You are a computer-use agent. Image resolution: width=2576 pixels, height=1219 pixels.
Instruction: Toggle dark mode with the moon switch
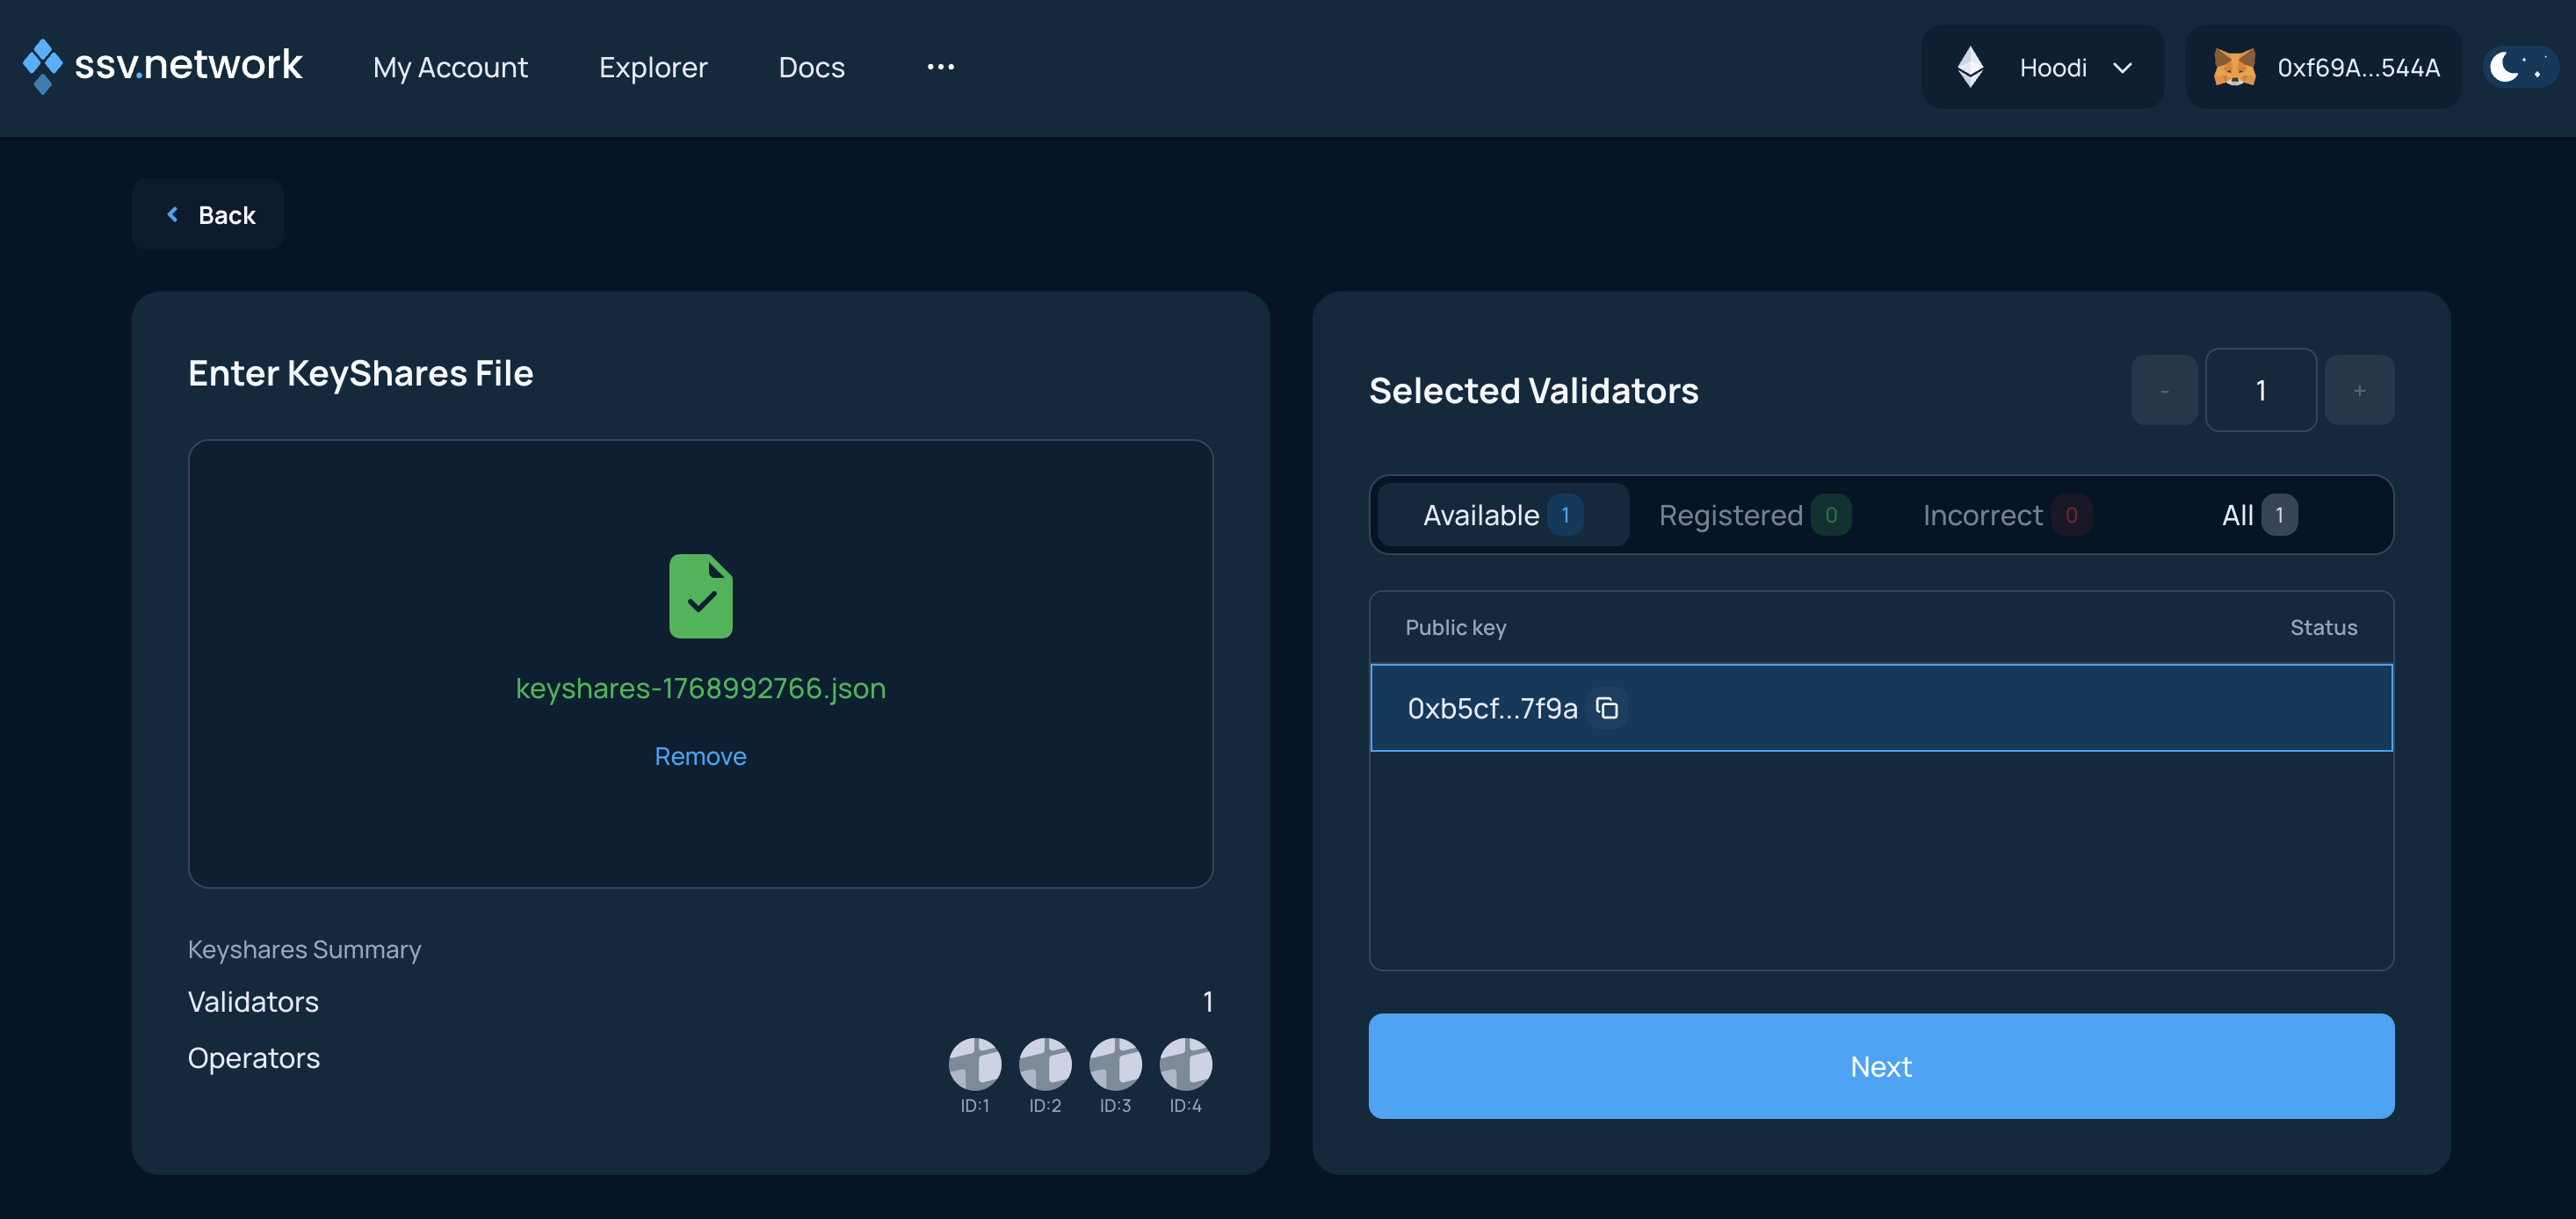2519,67
